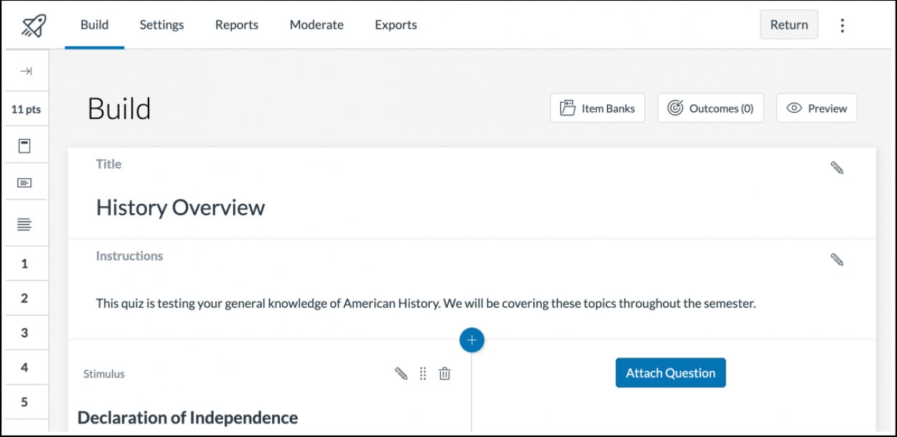This screenshot has height=437, width=897.
Task: Delete the Declaration of Independence stimulus via trash icon
Action: coord(444,374)
